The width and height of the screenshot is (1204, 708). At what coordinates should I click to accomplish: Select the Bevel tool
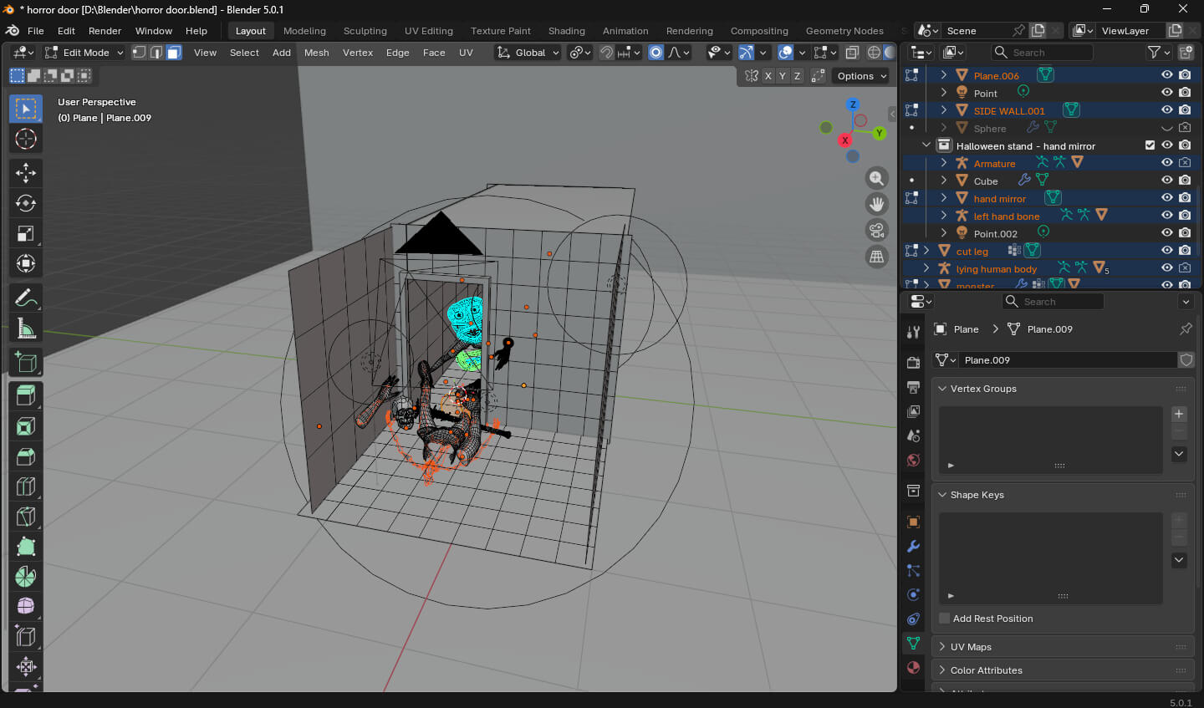(26, 456)
